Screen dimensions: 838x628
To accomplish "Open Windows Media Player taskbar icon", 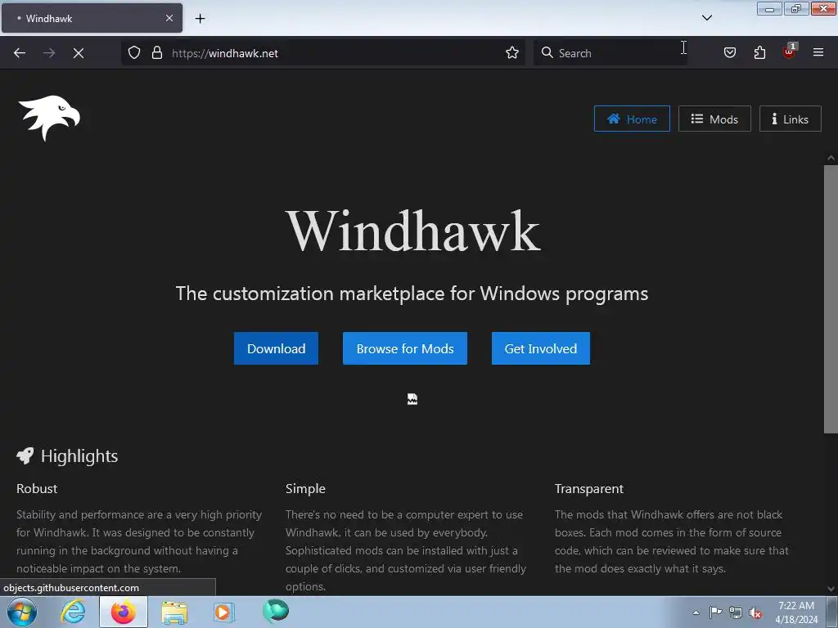I will tap(224, 612).
